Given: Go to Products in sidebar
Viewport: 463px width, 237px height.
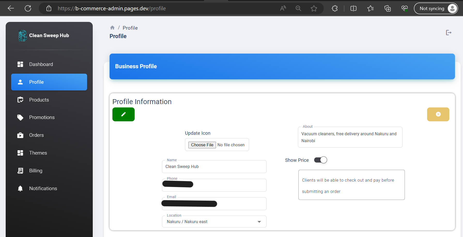Looking at the screenshot, I should (x=39, y=100).
